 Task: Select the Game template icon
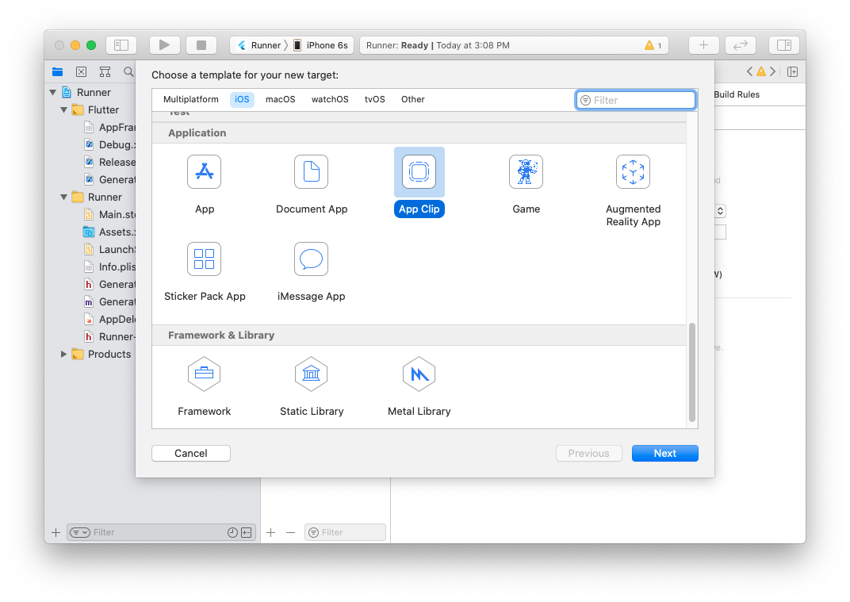coord(526,172)
